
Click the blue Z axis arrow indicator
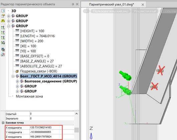coord(91,136)
